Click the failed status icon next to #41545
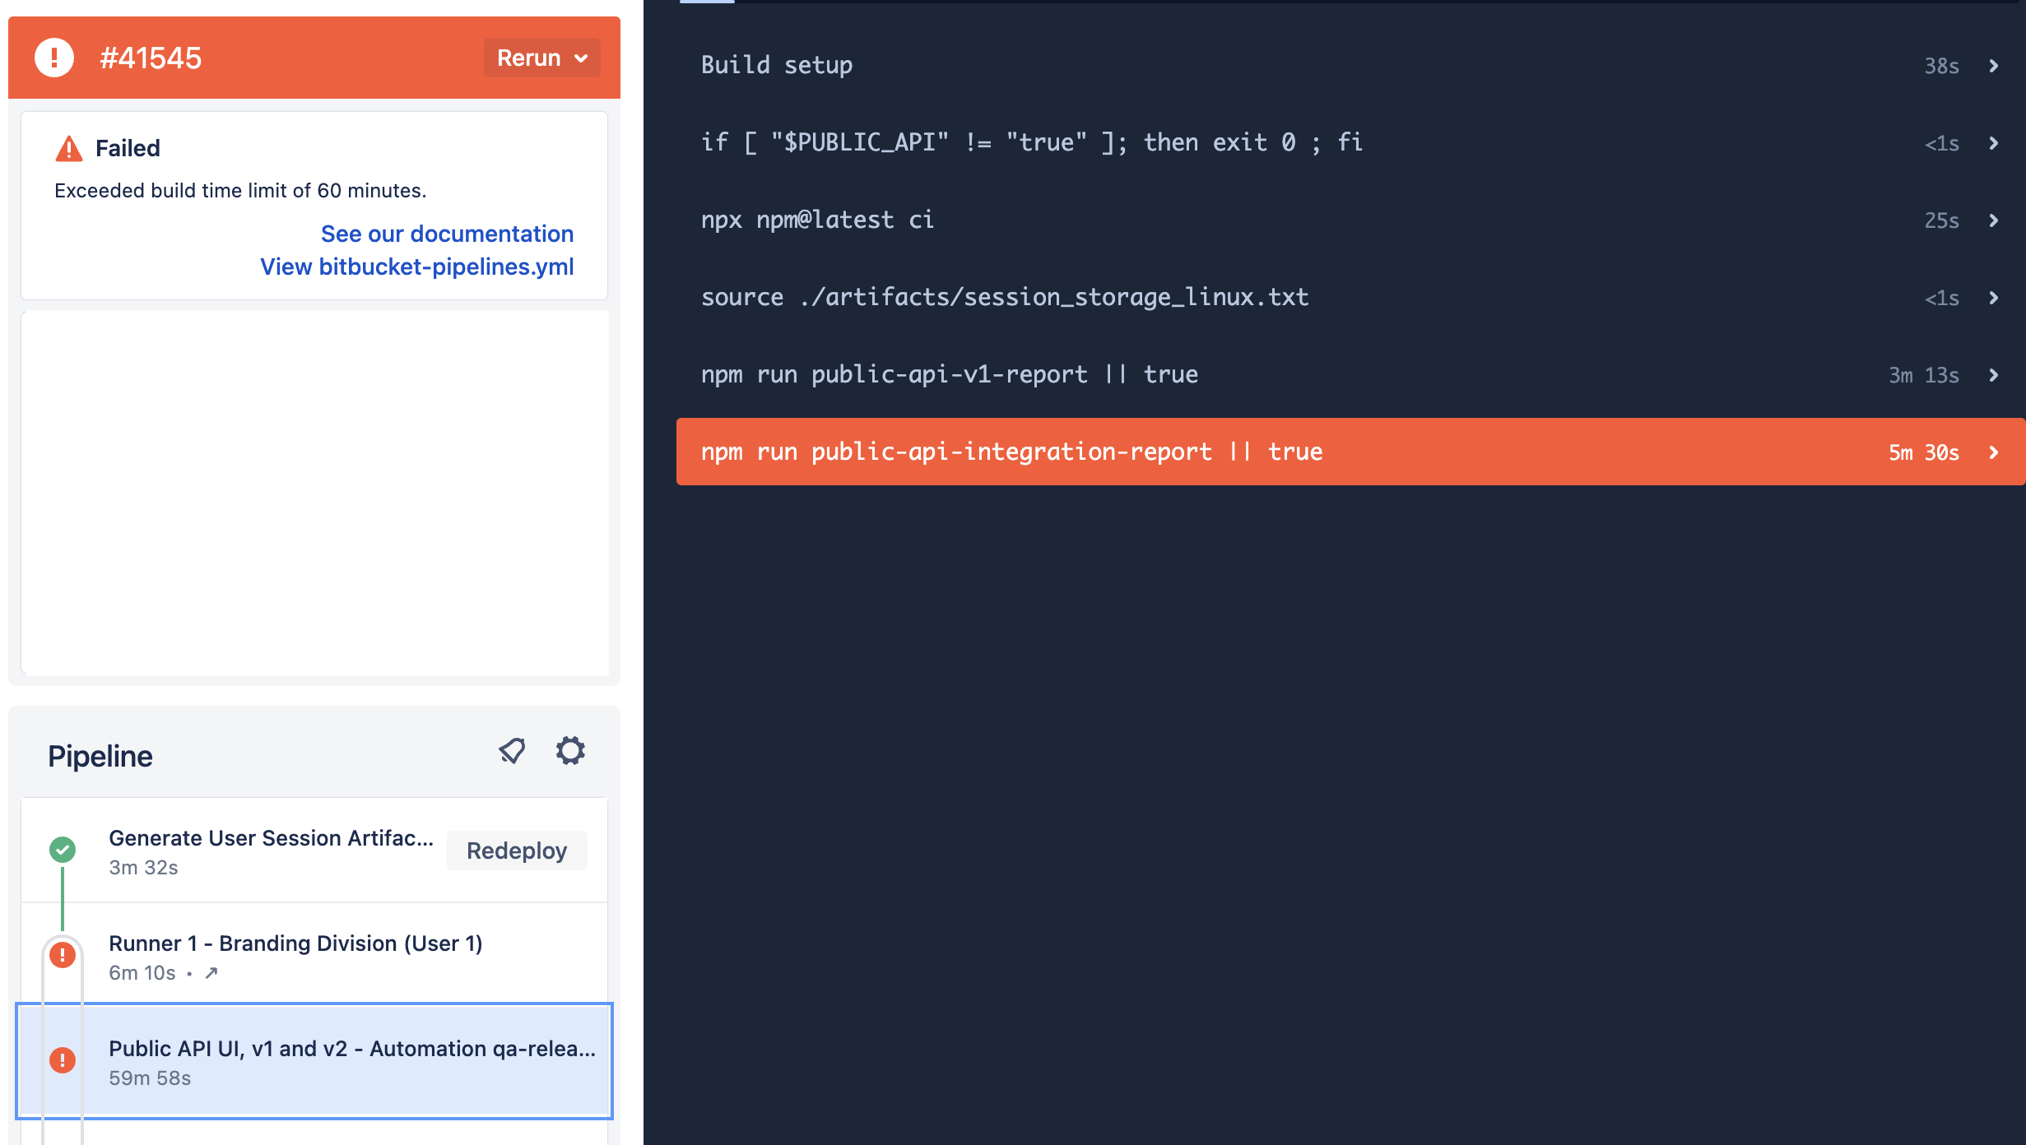 point(54,58)
